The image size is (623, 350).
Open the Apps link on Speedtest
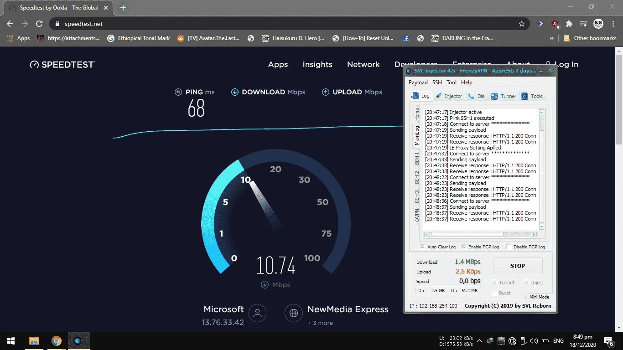[278, 65]
